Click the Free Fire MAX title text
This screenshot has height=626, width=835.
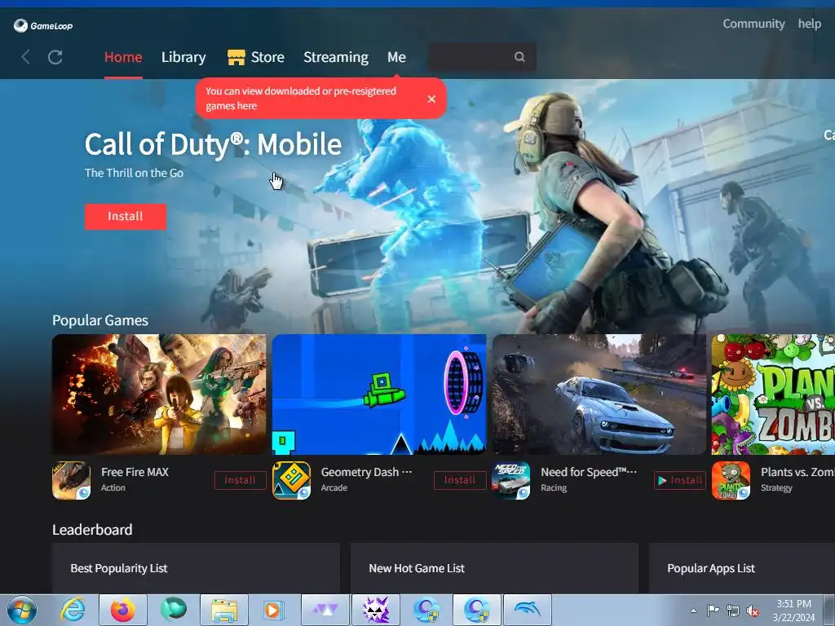coord(135,472)
